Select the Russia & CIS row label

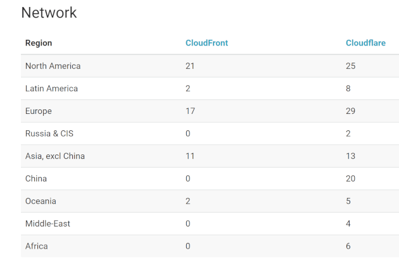49,133
